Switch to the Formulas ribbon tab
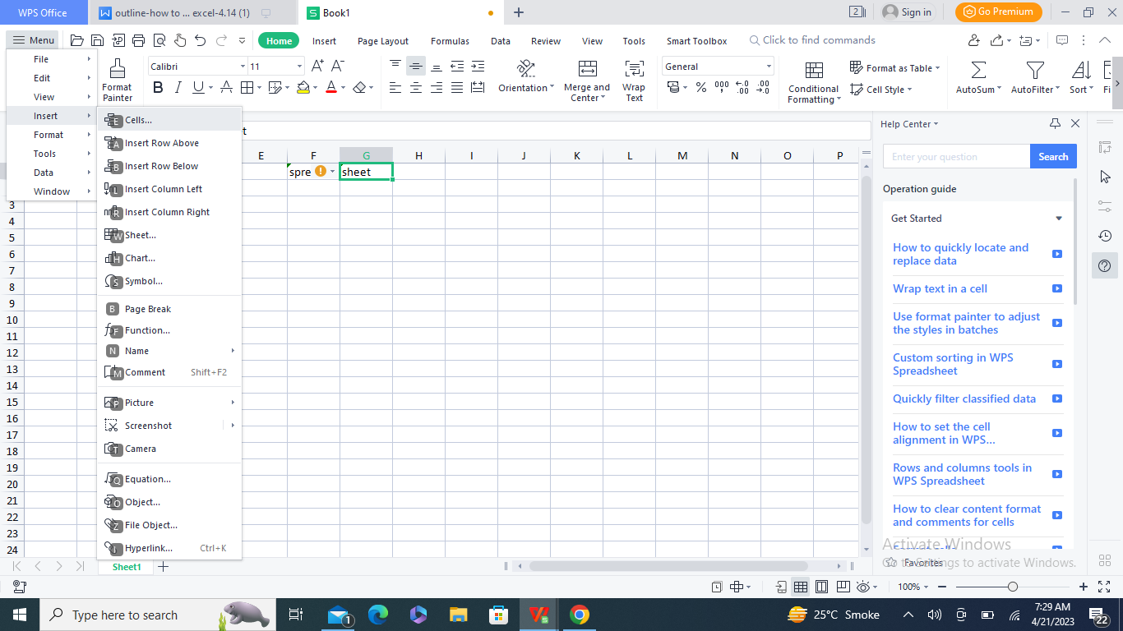This screenshot has height=631, width=1123. tap(450, 40)
